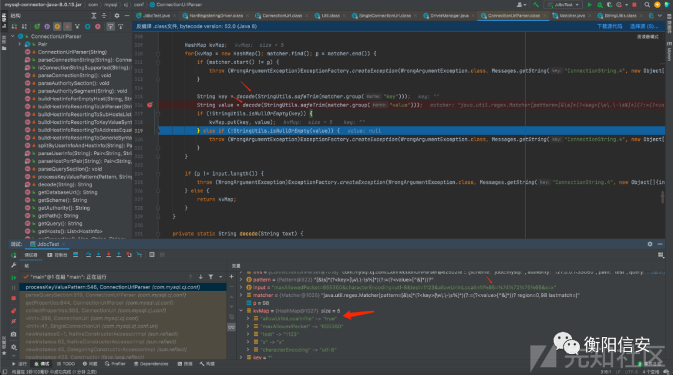Toggle autoscroll to source in Structure
673x375 pixels.
point(110,27)
